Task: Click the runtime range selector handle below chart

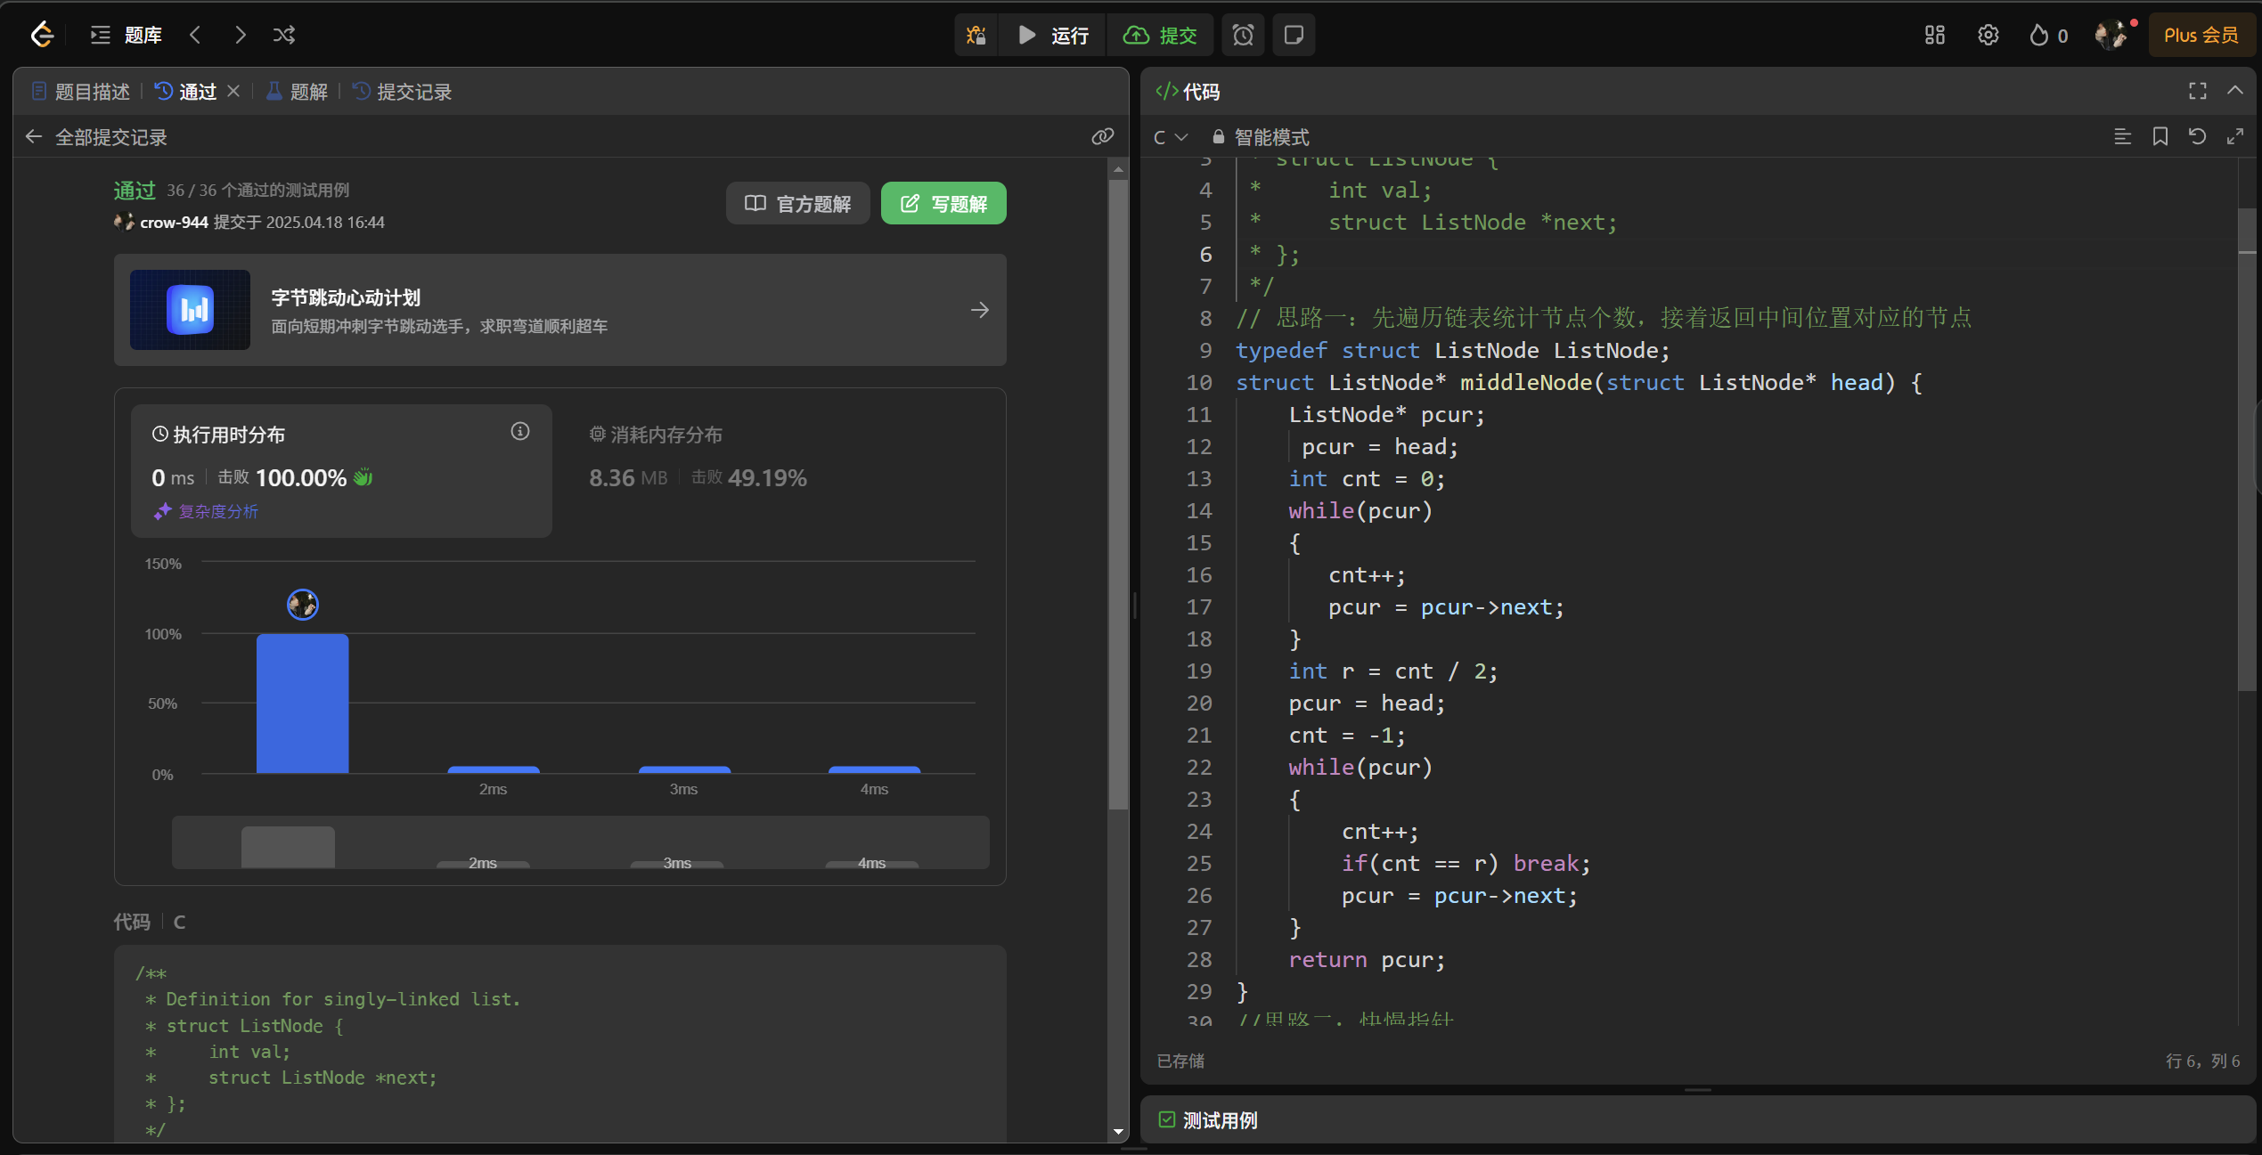Action: click(x=288, y=847)
